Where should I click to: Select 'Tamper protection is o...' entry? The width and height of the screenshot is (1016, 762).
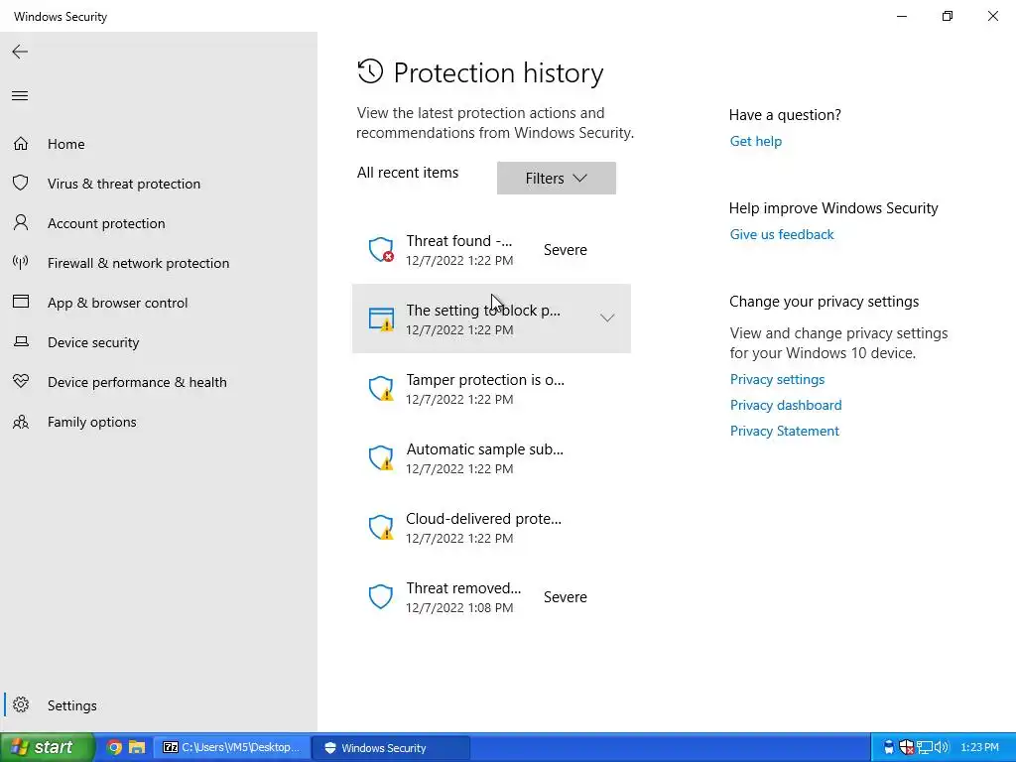coord(484,380)
